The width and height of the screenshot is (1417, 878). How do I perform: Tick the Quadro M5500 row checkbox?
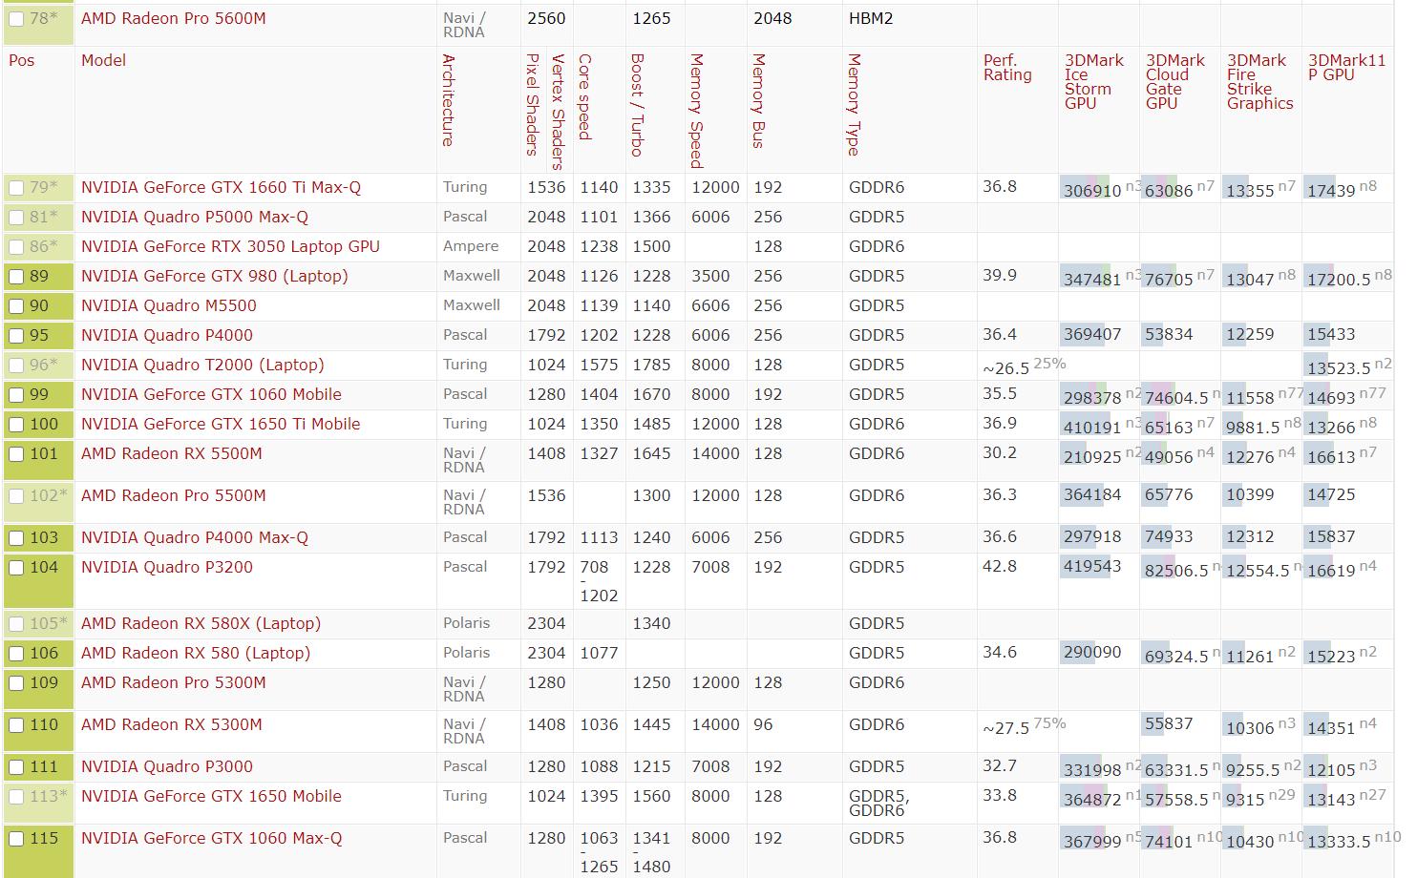16,306
